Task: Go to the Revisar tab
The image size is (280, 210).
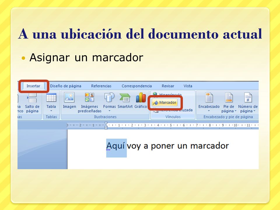Action: pyautogui.click(x=168, y=86)
